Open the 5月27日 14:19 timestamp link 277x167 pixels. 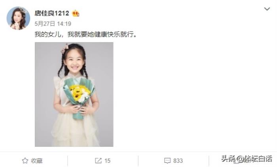point(53,24)
